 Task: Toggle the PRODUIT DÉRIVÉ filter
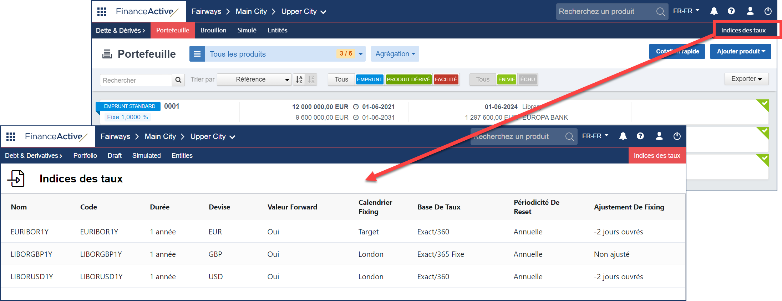pyautogui.click(x=408, y=79)
